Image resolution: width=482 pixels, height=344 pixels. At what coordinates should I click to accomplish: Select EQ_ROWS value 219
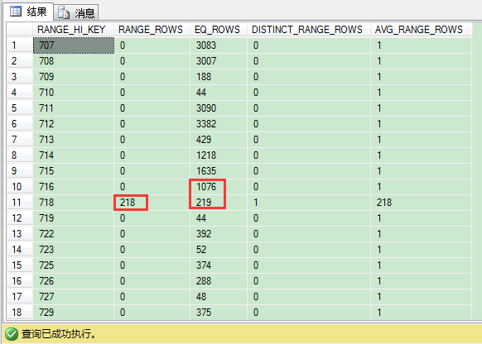(219, 203)
